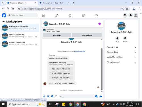142x107 pixels.
Task: Open the taskbar weather widget 23°C
Action: (x=105, y=104)
